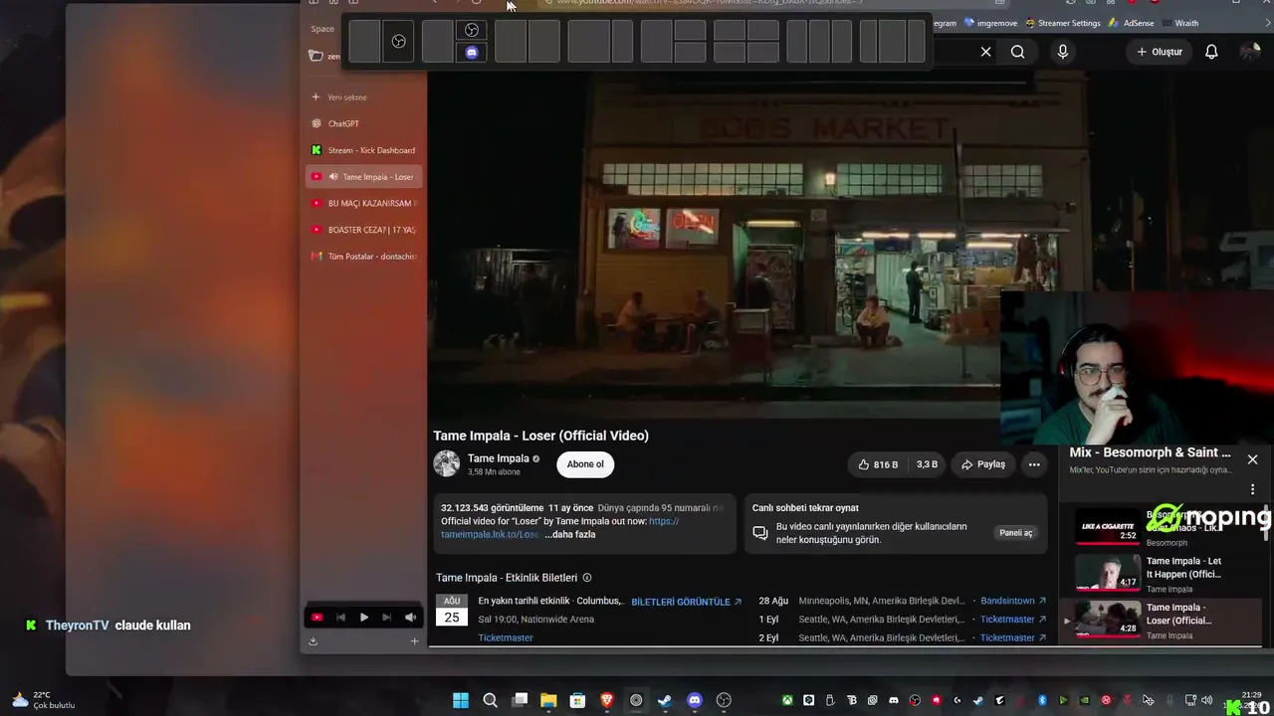Close the Mix - Besomorph playlist panel
Viewport: 1274px width, 716px height.
[x=1252, y=459]
